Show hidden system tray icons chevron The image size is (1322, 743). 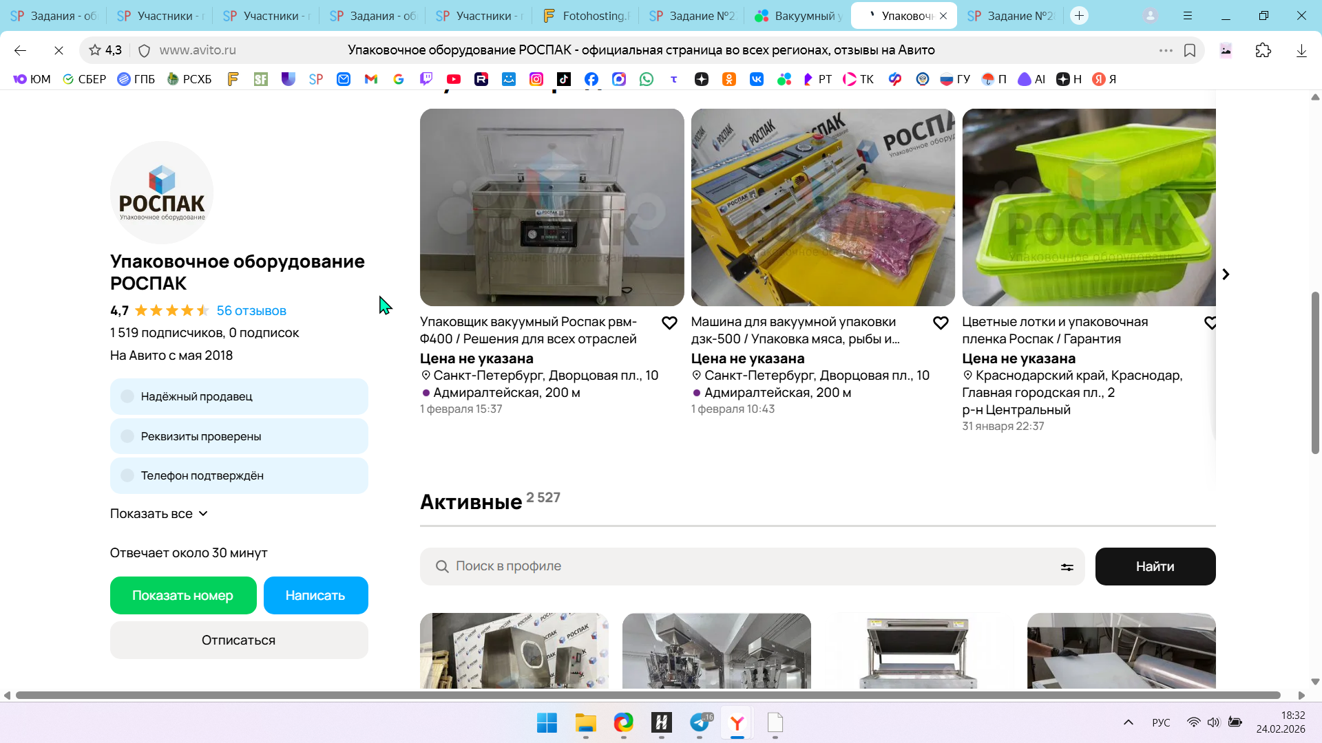[1128, 722]
